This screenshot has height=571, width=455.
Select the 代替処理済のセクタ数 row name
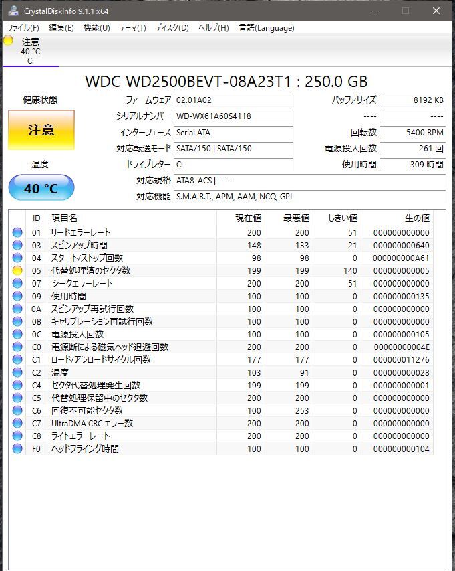click(x=90, y=270)
